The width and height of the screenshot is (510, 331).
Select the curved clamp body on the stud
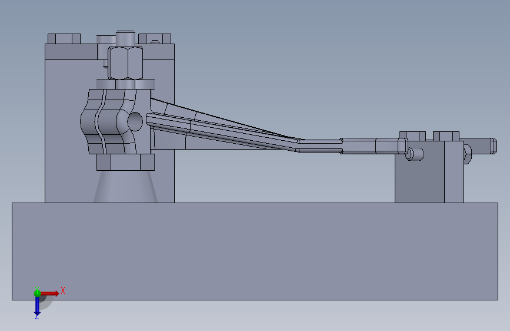(x=111, y=121)
